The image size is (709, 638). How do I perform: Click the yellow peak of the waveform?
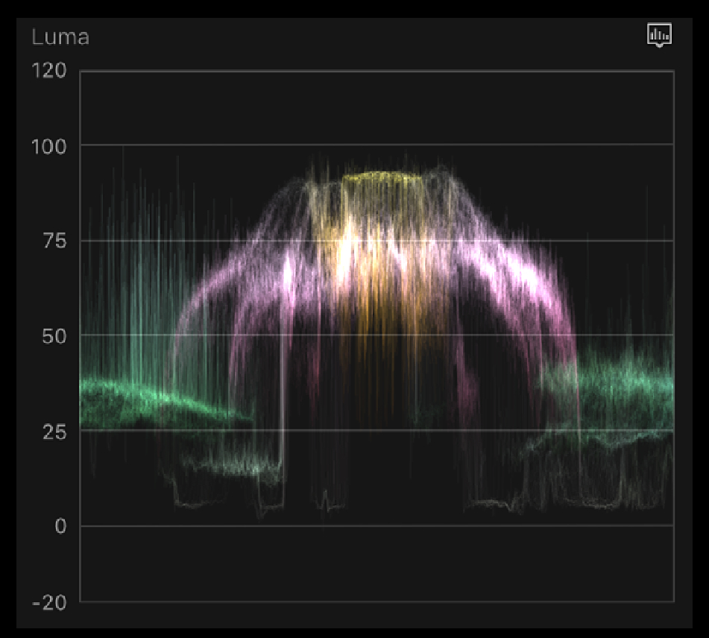(x=381, y=177)
